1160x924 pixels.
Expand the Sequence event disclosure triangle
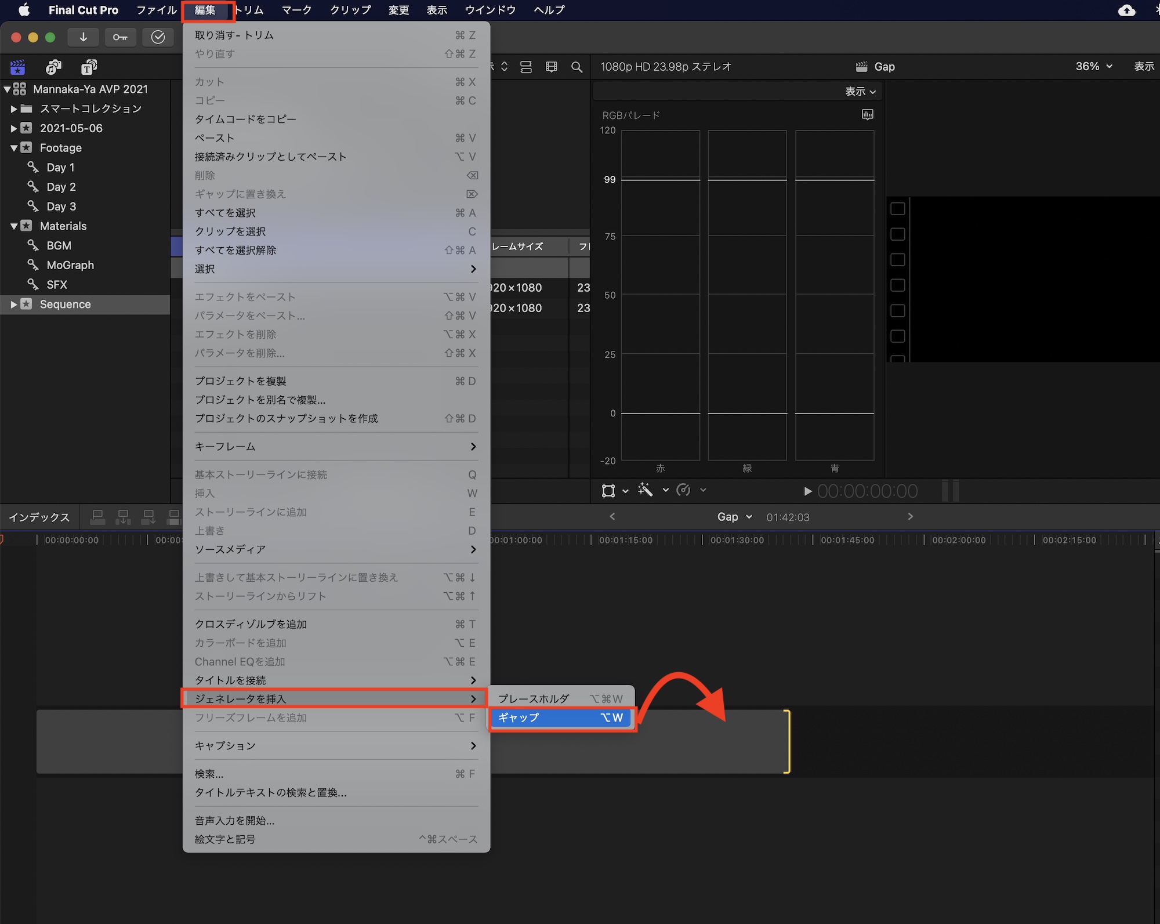(x=14, y=305)
